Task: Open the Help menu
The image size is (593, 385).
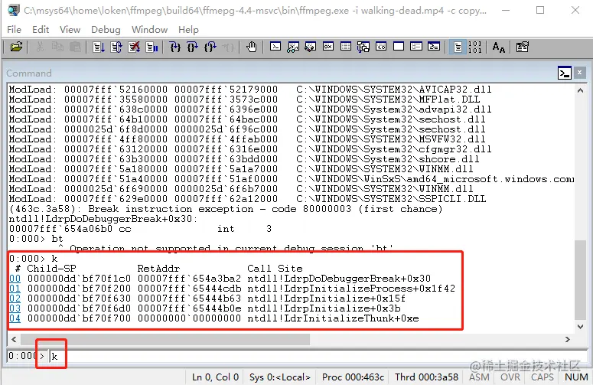Action: coord(188,30)
